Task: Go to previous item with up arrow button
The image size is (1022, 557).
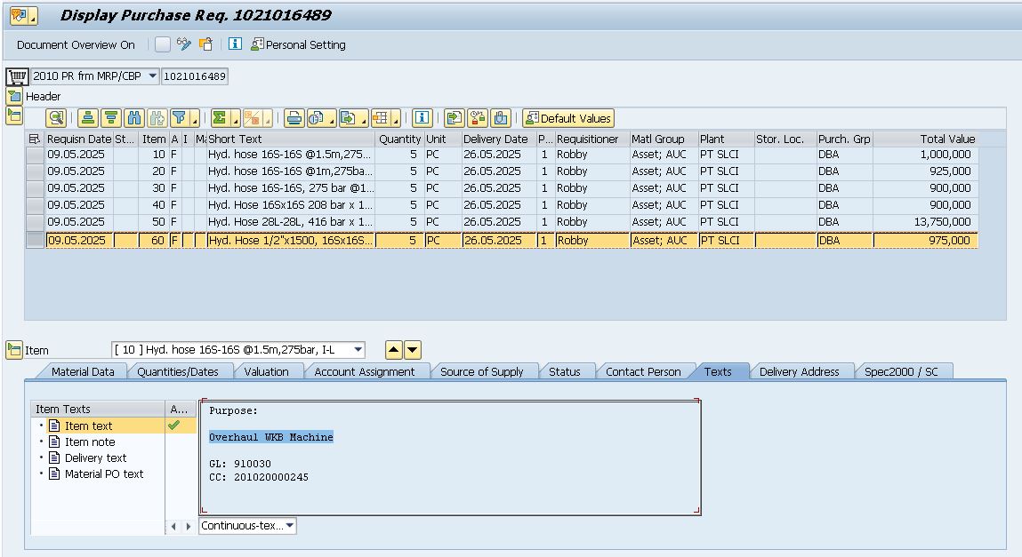Action: 394,350
